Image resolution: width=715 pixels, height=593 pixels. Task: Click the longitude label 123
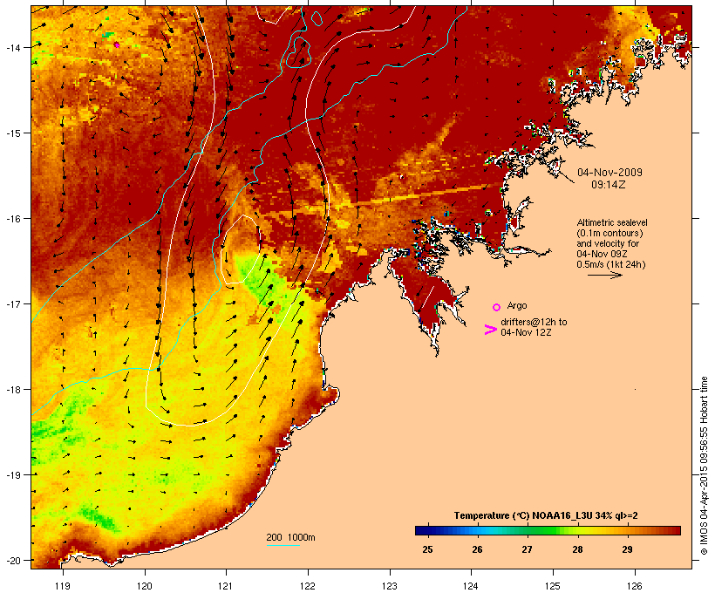coord(390,586)
